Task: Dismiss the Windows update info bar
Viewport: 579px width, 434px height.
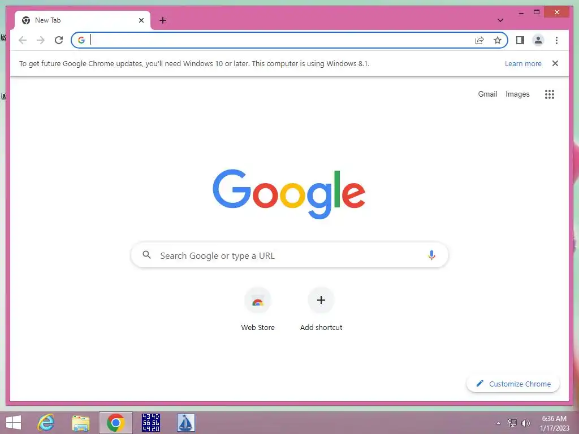Action: pos(555,63)
